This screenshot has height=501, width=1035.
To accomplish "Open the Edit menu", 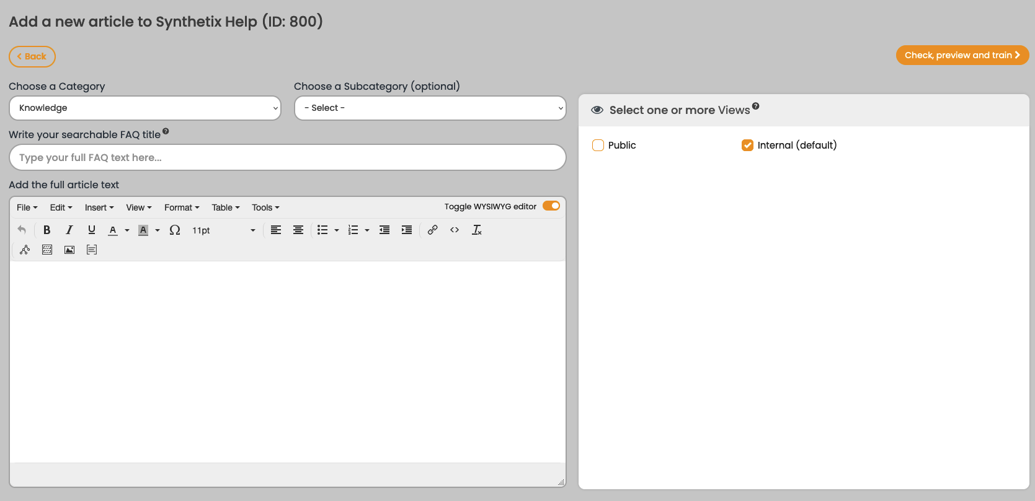I will coord(61,207).
